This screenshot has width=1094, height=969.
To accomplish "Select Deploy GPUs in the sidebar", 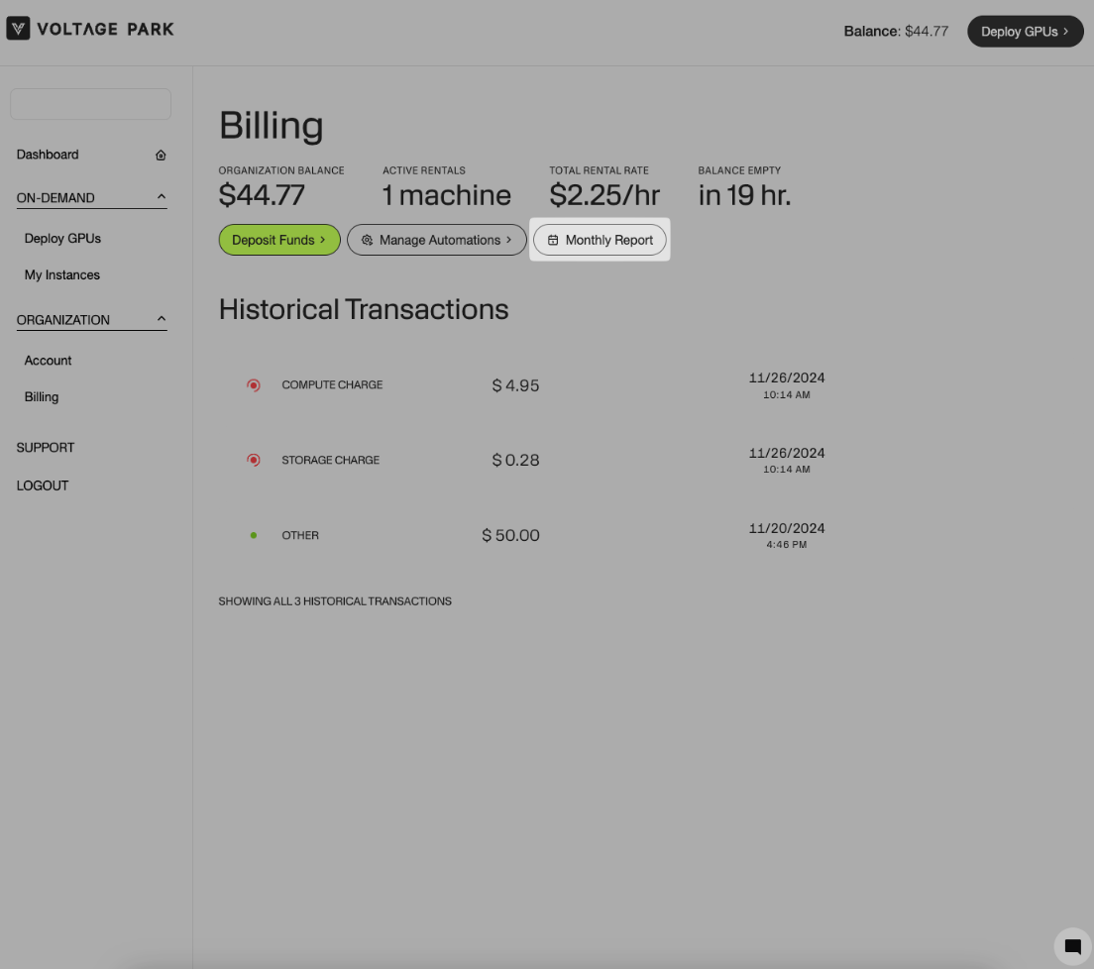I will click(x=62, y=239).
